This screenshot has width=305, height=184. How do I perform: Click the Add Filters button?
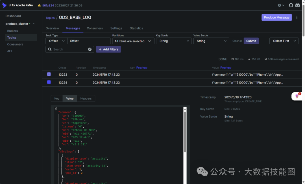pos(108,49)
